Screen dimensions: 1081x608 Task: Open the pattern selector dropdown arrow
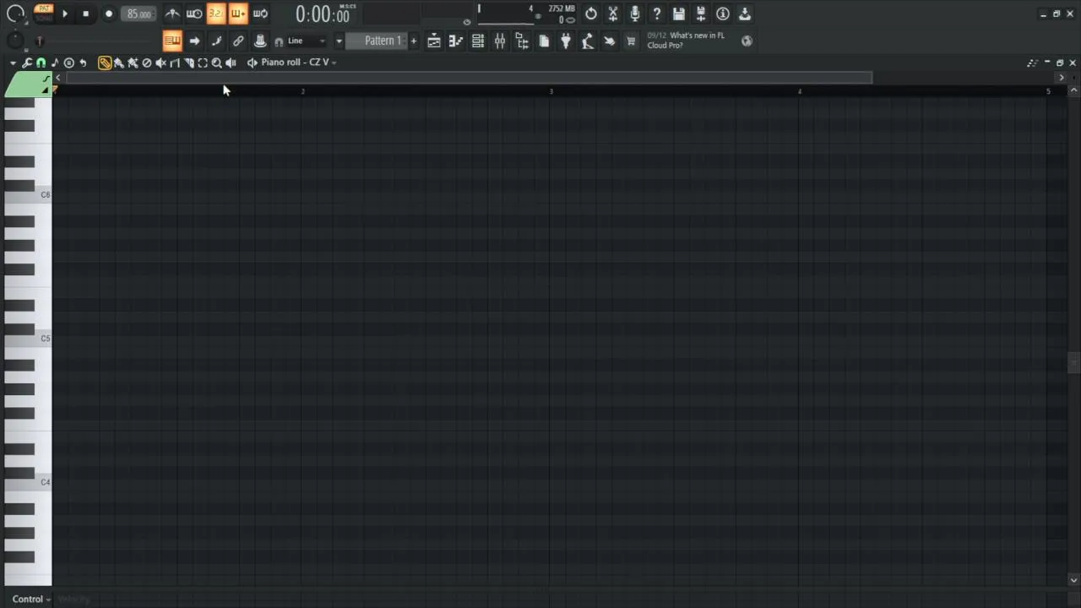click(x=339, y=41)
